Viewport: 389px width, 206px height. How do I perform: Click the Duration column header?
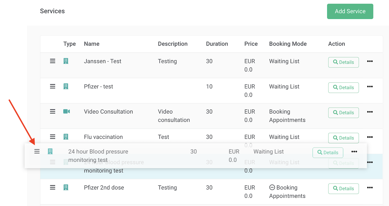(x=217, y=44)
